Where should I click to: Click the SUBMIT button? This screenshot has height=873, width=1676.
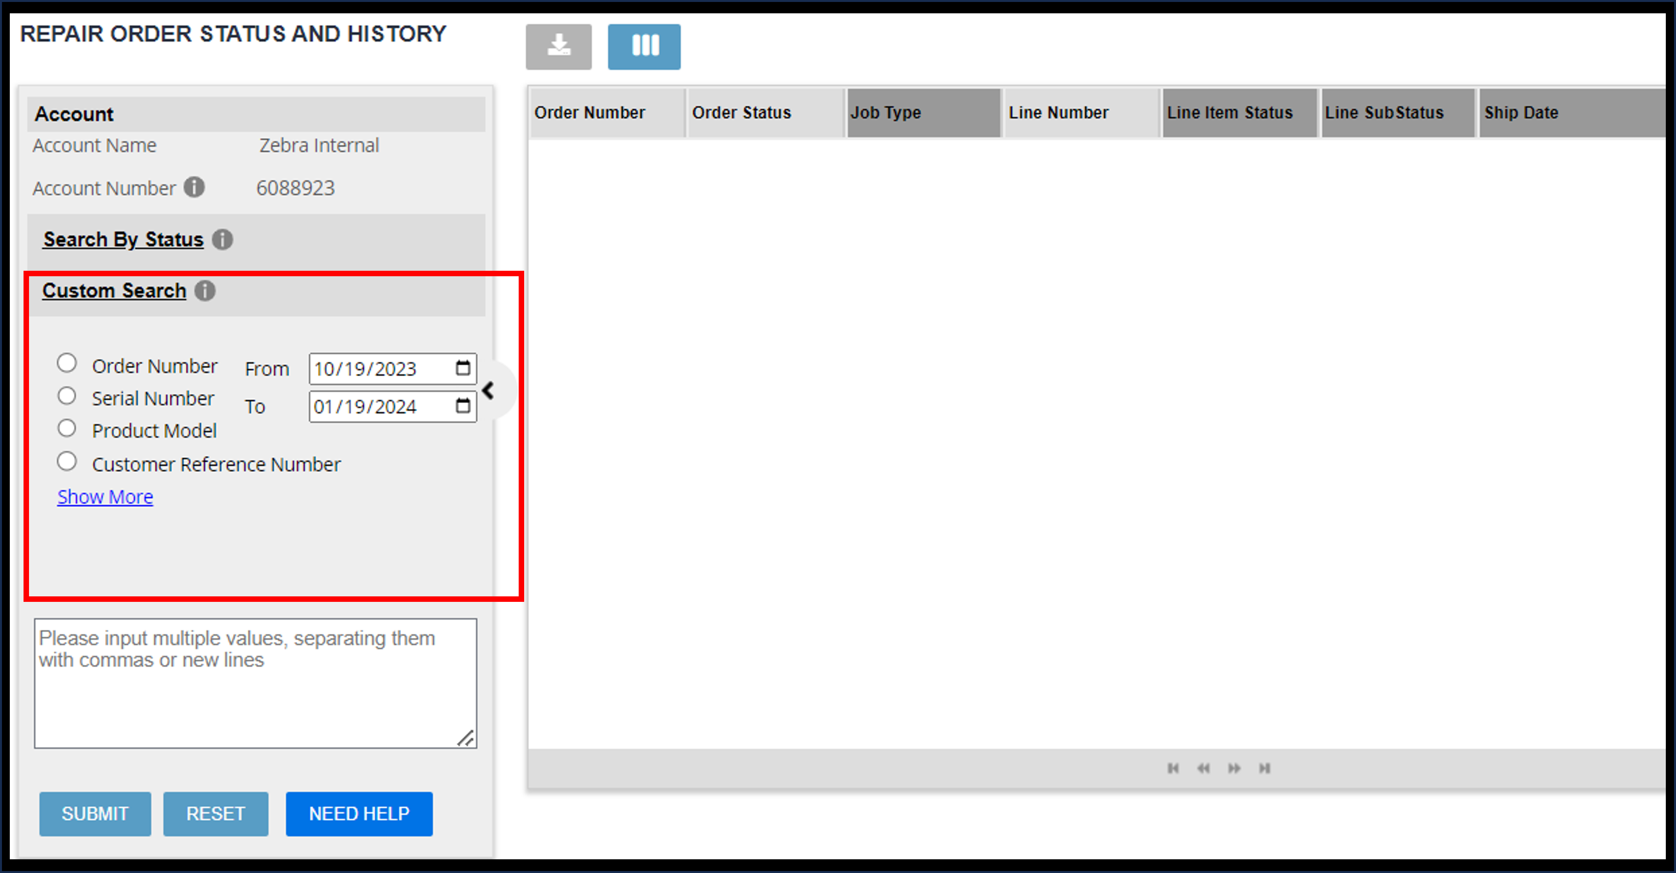tap(95, 813)
